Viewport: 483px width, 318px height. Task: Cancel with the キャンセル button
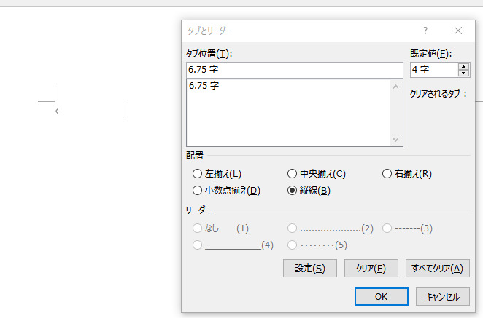(x=442, y=297)
